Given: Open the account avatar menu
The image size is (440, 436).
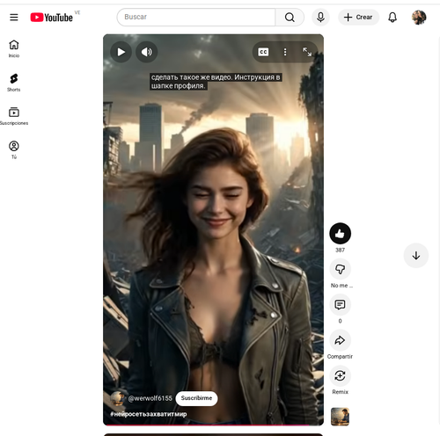Looking at the screenshot, I should (419, 18).
